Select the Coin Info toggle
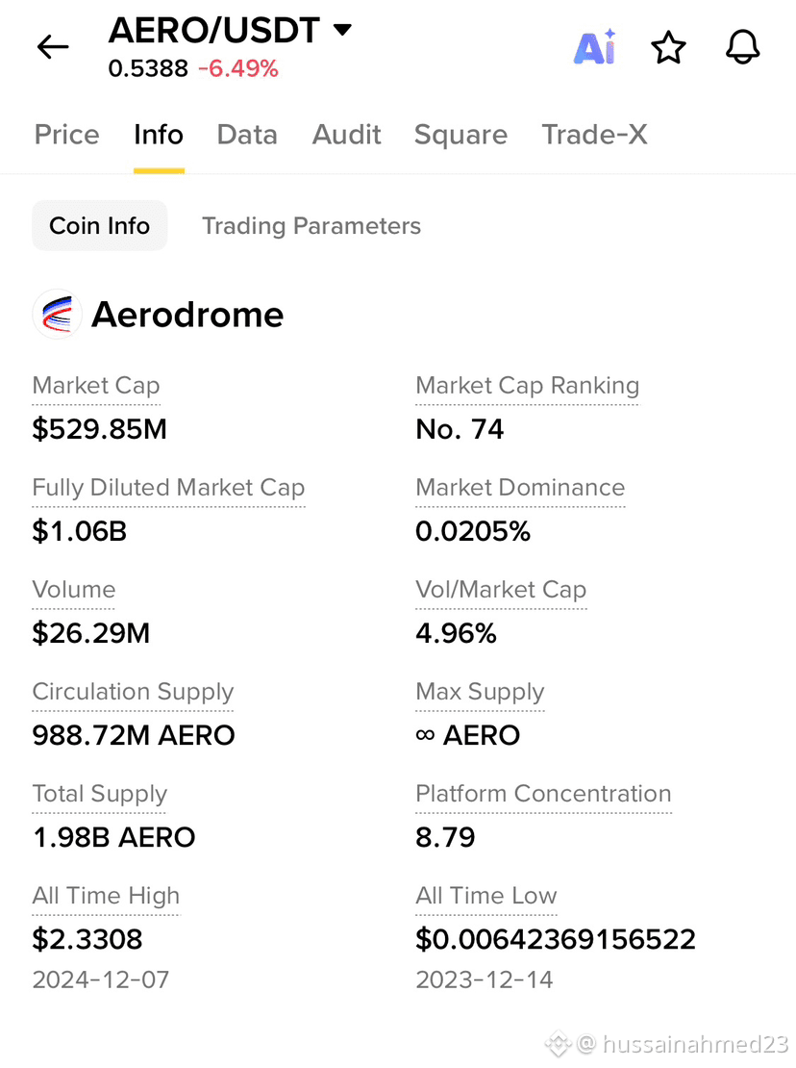The width and height of the screenshot is (796, 1068). [99, 225]
